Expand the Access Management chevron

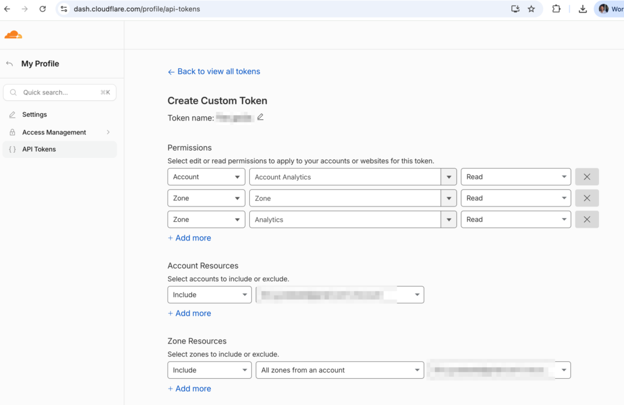pos(108,132)
